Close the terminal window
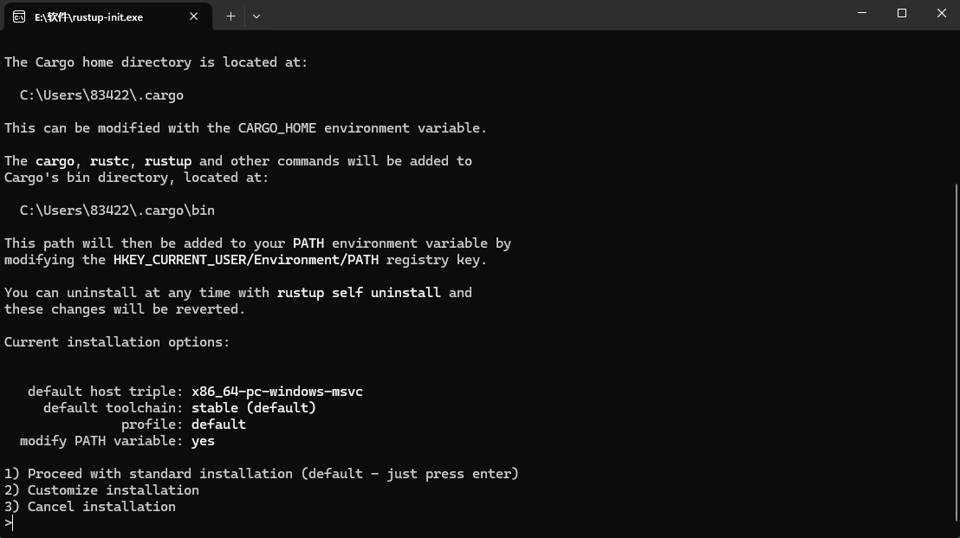 pyautogui.click(x=941, y=14)
